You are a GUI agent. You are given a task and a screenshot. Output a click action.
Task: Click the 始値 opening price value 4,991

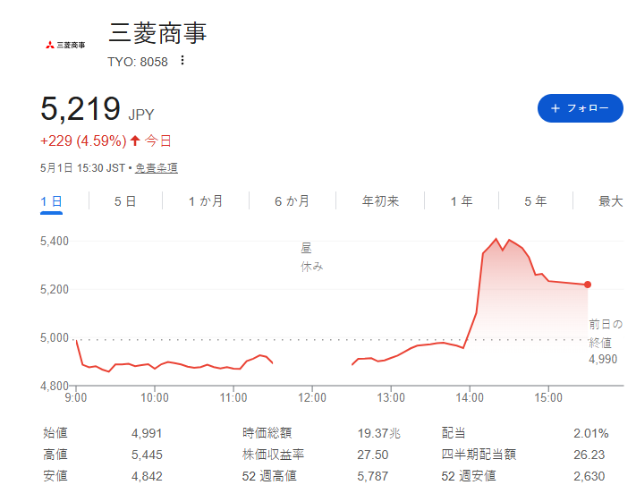click(147, 433)
